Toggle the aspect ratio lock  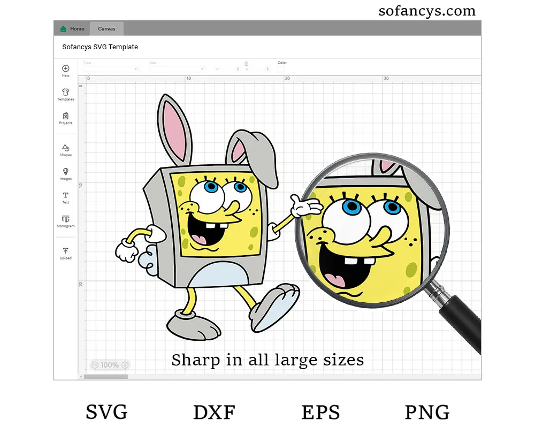pos(246,63)
